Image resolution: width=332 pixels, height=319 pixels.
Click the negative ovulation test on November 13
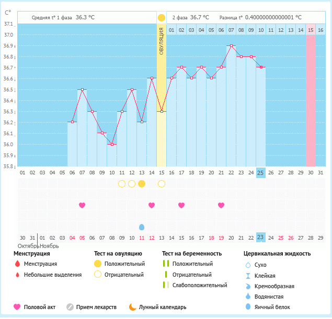pos(162,184)
